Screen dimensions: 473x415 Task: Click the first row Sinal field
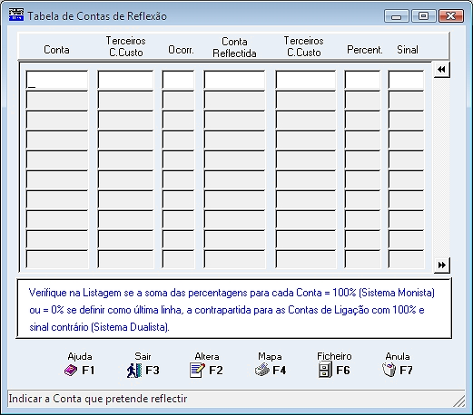(x=406, y=80)
